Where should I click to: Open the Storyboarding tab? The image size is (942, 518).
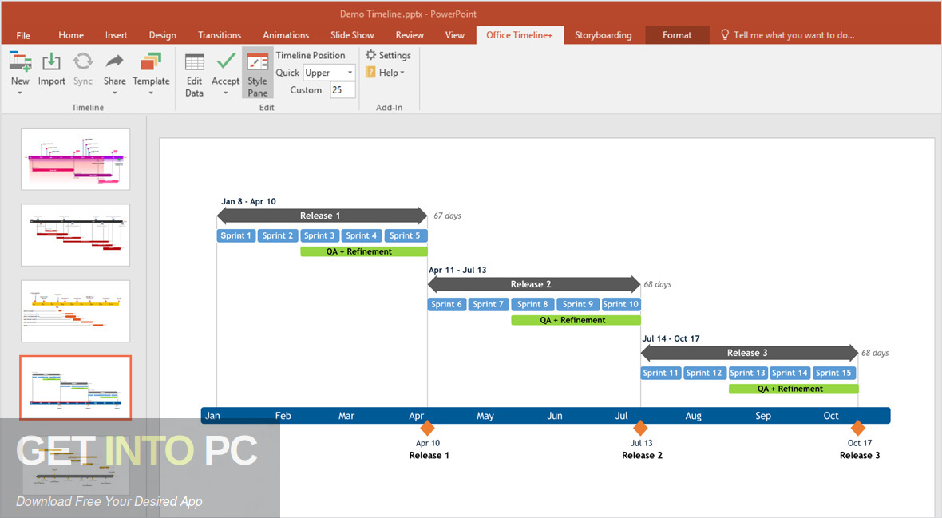(604, 35)
